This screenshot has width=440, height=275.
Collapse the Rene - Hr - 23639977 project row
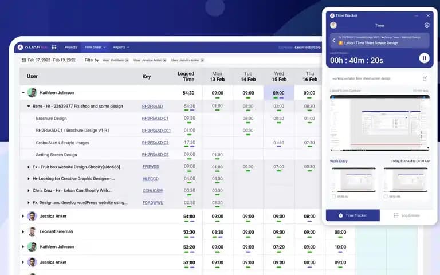coord(28,107)
